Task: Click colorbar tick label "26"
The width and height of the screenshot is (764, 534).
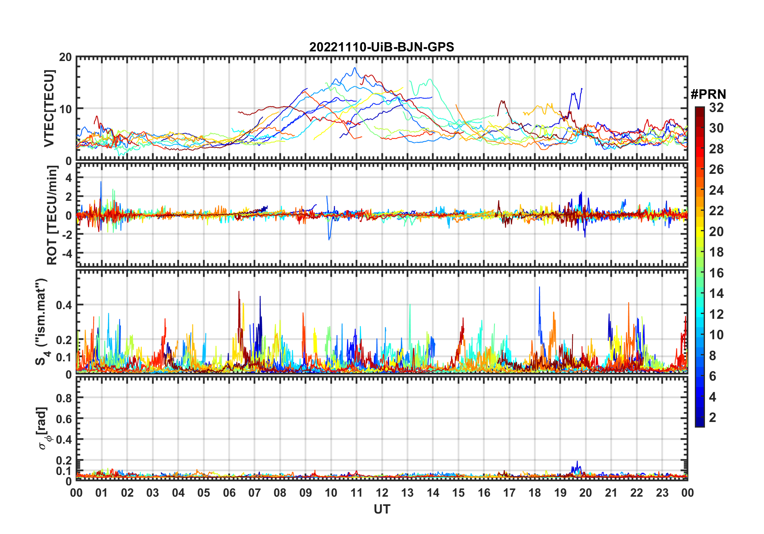Action: [716, 169]
